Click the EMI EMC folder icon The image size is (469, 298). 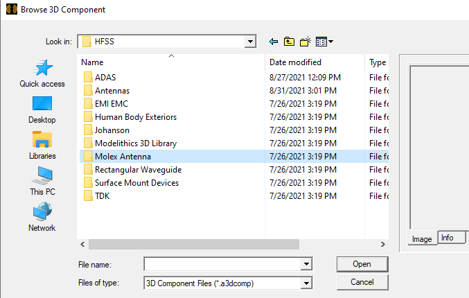click(88, 103)
